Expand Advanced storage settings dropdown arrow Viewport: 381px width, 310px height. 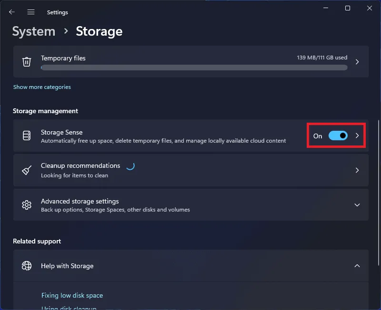coord(357,205)
